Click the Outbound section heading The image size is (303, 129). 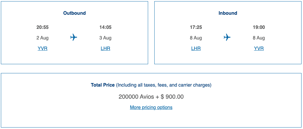74,13
